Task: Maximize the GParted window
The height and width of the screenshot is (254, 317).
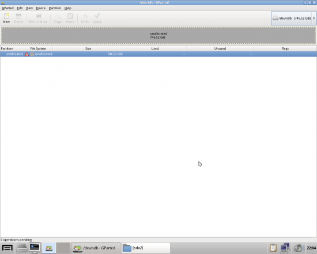Action: tap(310, 3)
